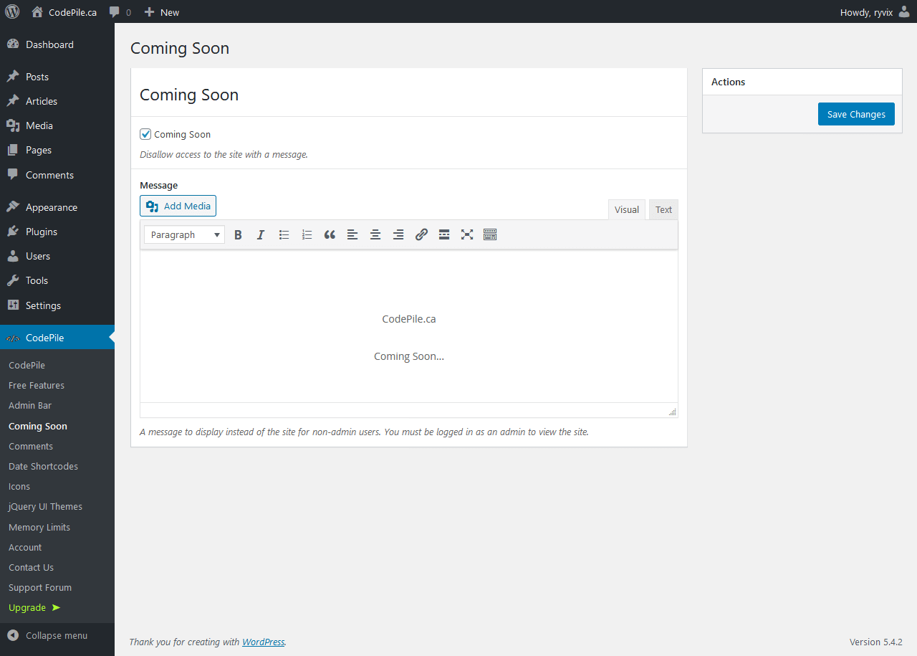917x656 pixels.
Task: Insert Read More tag icon
Action: [444, 234]
